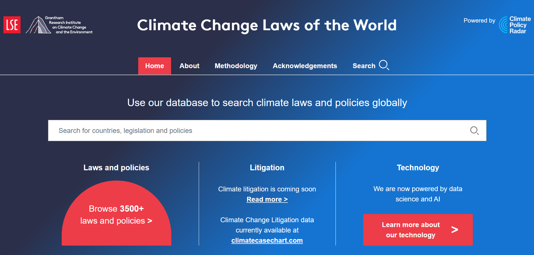Click the LSE logo
Viewport: 534px width, 255px height.
(12, 25)
